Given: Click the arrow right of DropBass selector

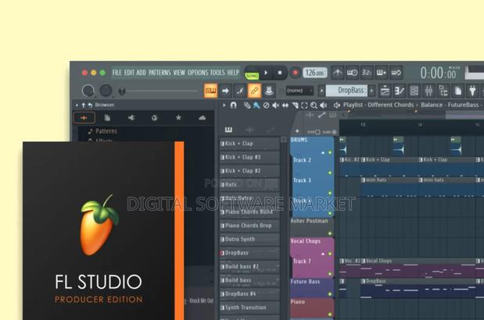Looking at the screenshot, I should 371,91.
